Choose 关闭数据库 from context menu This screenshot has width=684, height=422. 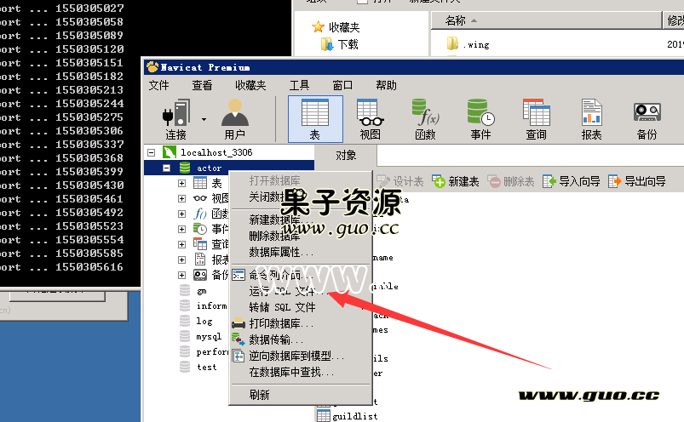pos(300,197)
